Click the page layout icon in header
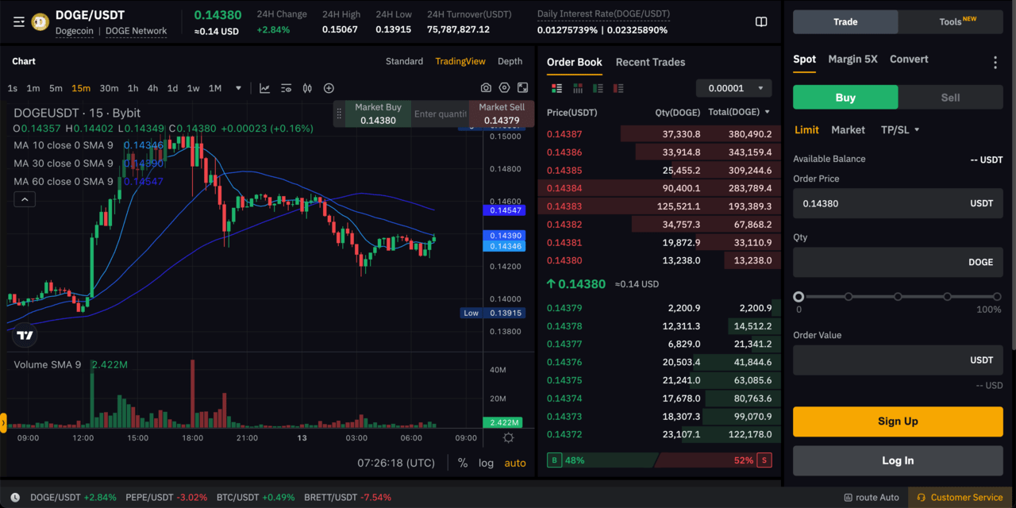1016x508 pixels. 761,22
